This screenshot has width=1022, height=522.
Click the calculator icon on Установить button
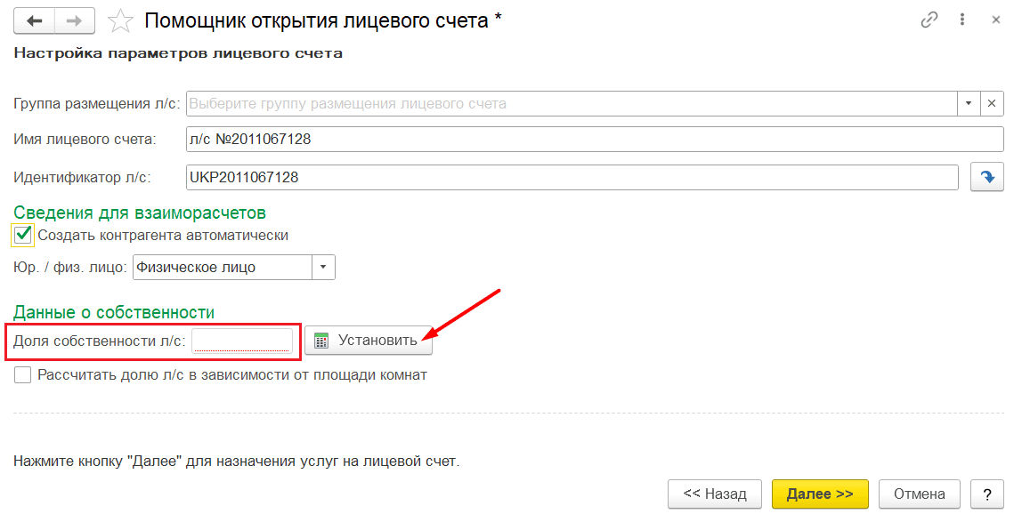tap(321, 341)
